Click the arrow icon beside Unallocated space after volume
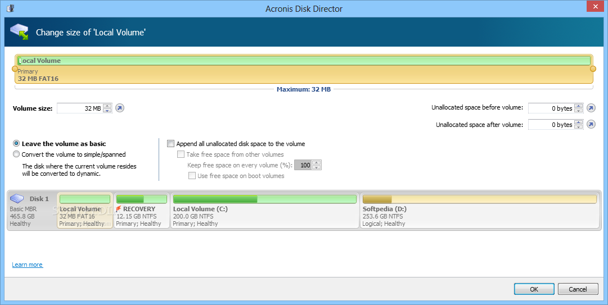Image resolution: width=608 pixels, height=305 pixels. (591, 125)
